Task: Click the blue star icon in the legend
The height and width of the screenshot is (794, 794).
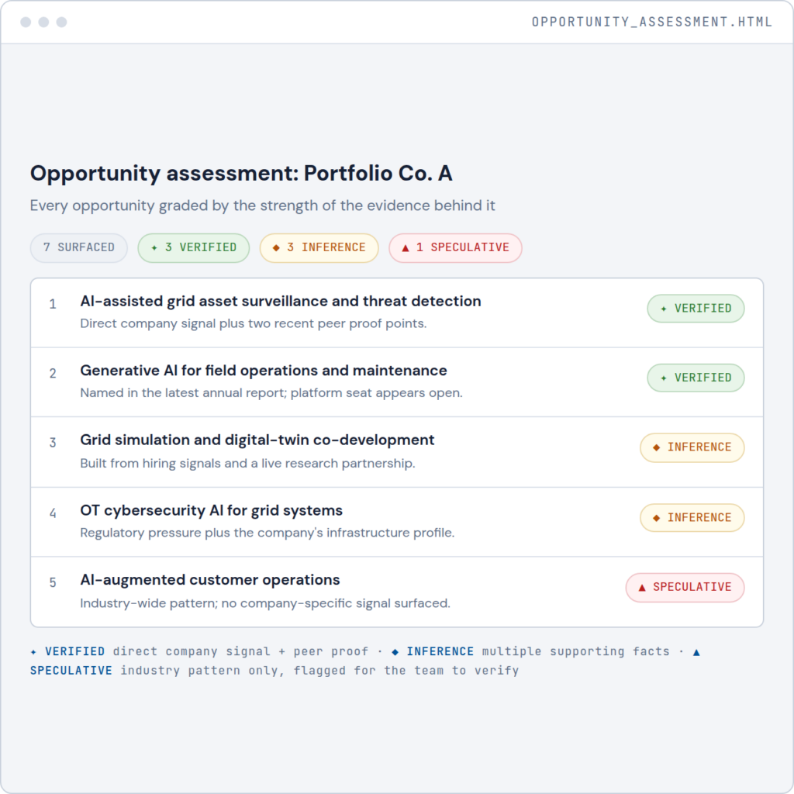Action: pos(33,651)
